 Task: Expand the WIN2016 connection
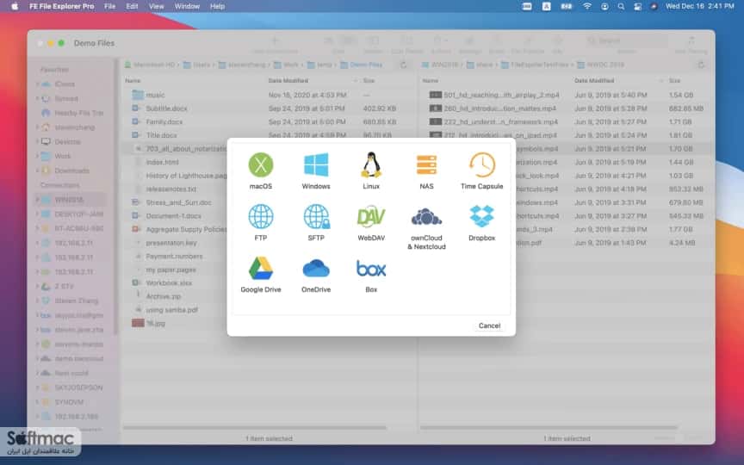pyautogui.click(x=37, y=200)
